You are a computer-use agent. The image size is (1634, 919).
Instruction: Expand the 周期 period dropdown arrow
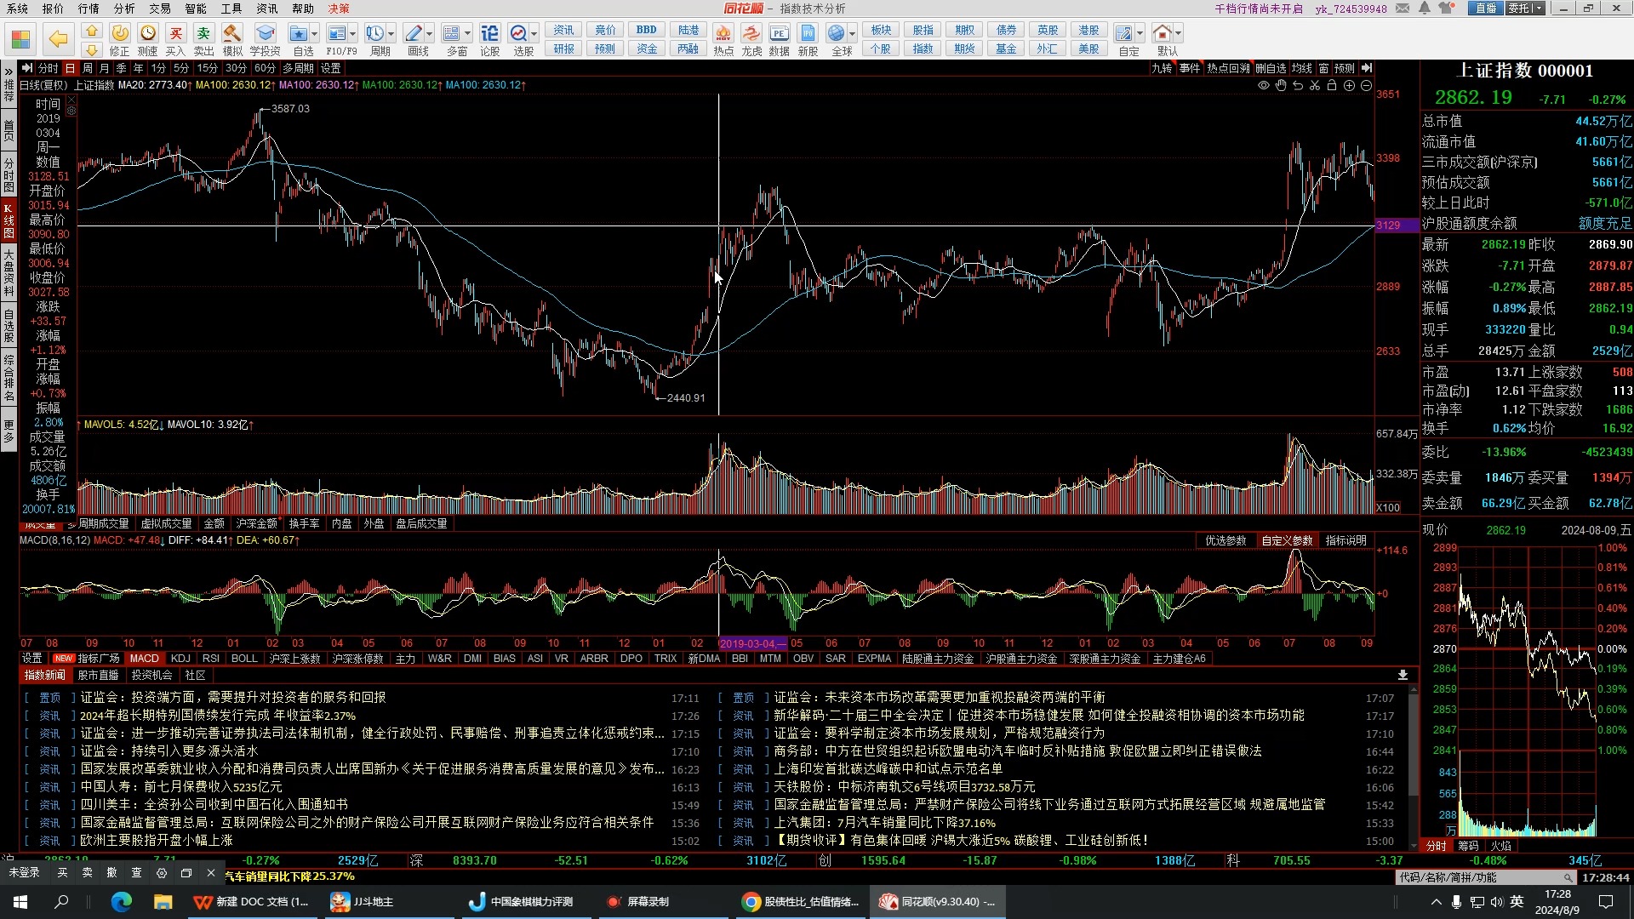[391, 33]
